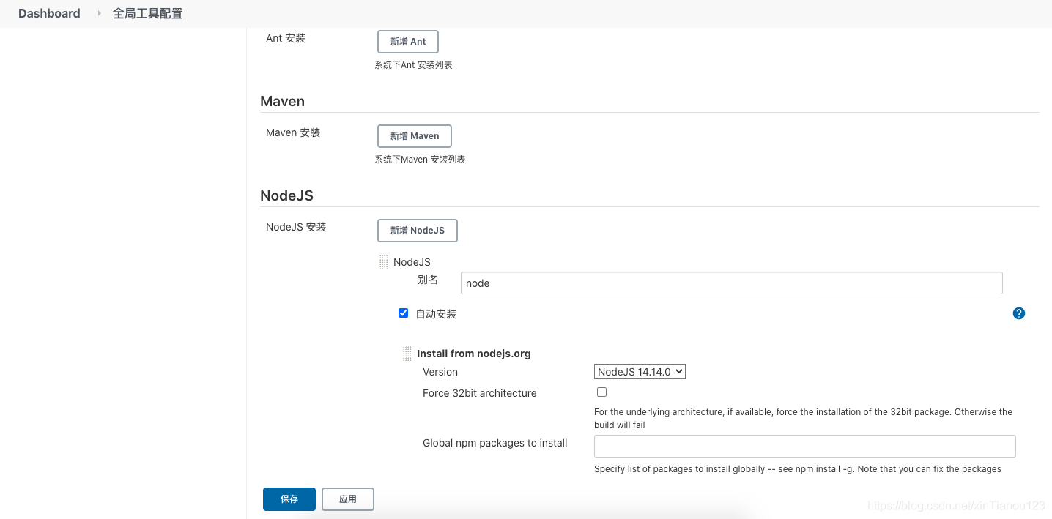Click the NodeJS 安装 label

point(296,227)
